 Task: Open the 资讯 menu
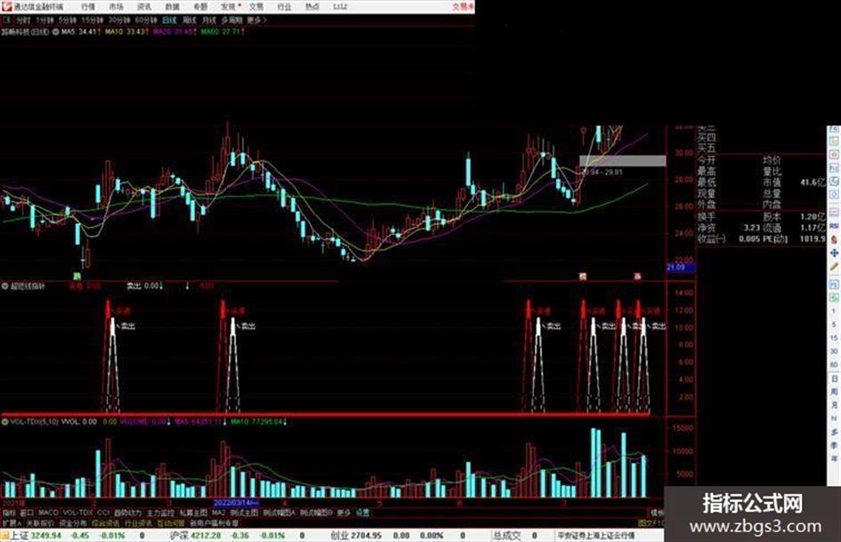(x=144, y=6)
